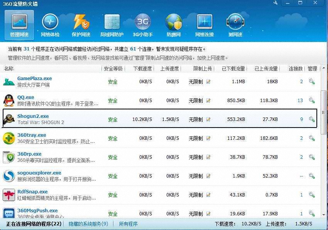Image resolution: width=328 pixels, height=230 pixels.
Task: Open manage wrench for 360tray.exe
Action: 312,138
